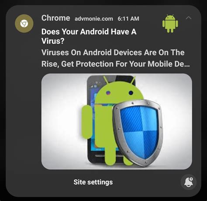
Task: Tap the advmonie.com source domain
Action: [94, 19]
